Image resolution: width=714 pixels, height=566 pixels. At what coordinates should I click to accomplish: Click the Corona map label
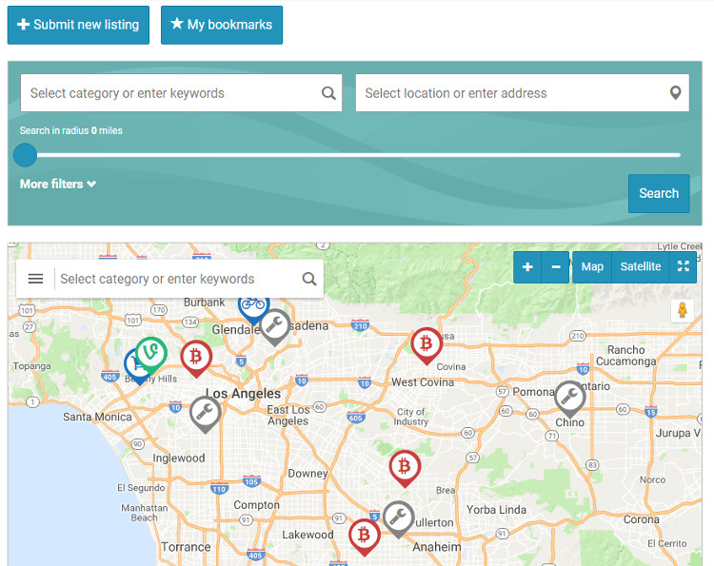pos(641,519)
